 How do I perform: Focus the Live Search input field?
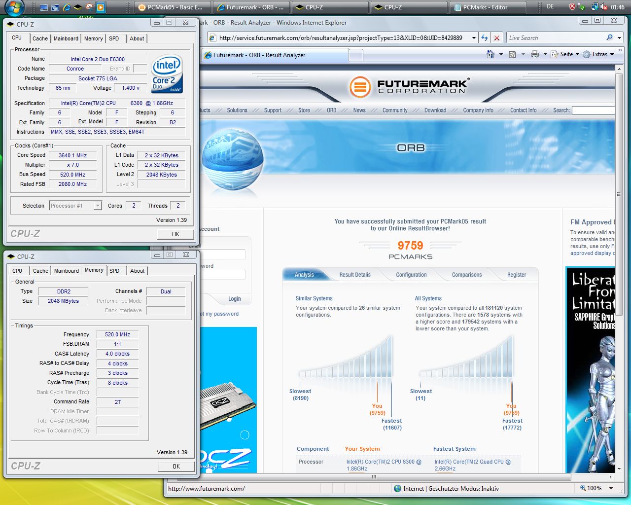pyautogui.click(x=555, y=38)
